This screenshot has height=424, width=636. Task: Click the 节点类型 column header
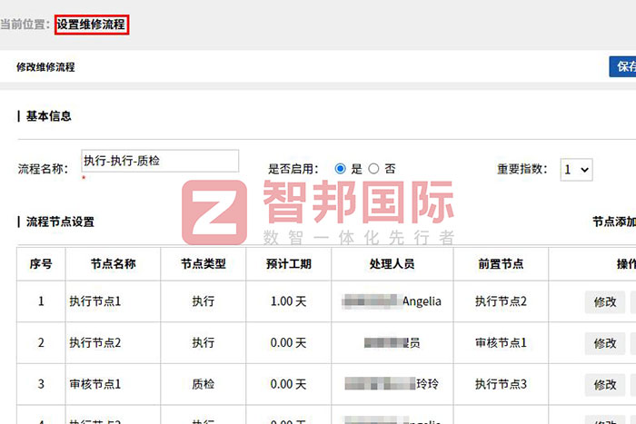pos(204,264)
